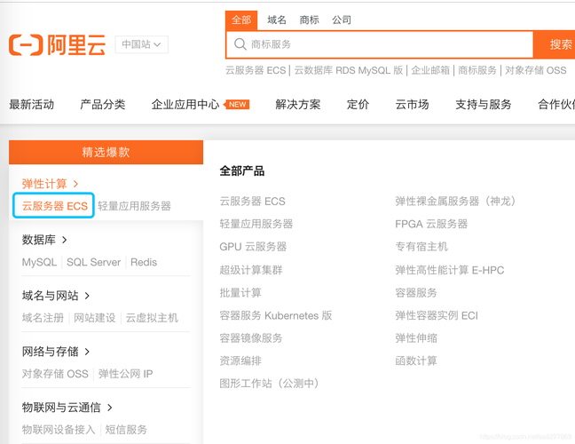Open 弹性高性能计算 E-HPC product link
Image resolution: width=575 pixels, height=444 pixels.
point(450,270)
